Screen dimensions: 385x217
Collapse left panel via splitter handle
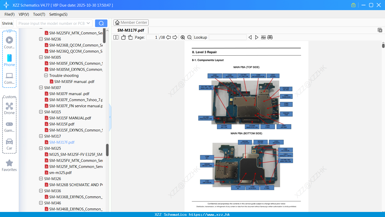coord(110,117)
